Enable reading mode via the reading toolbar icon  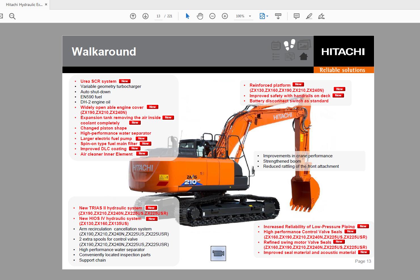278,16
